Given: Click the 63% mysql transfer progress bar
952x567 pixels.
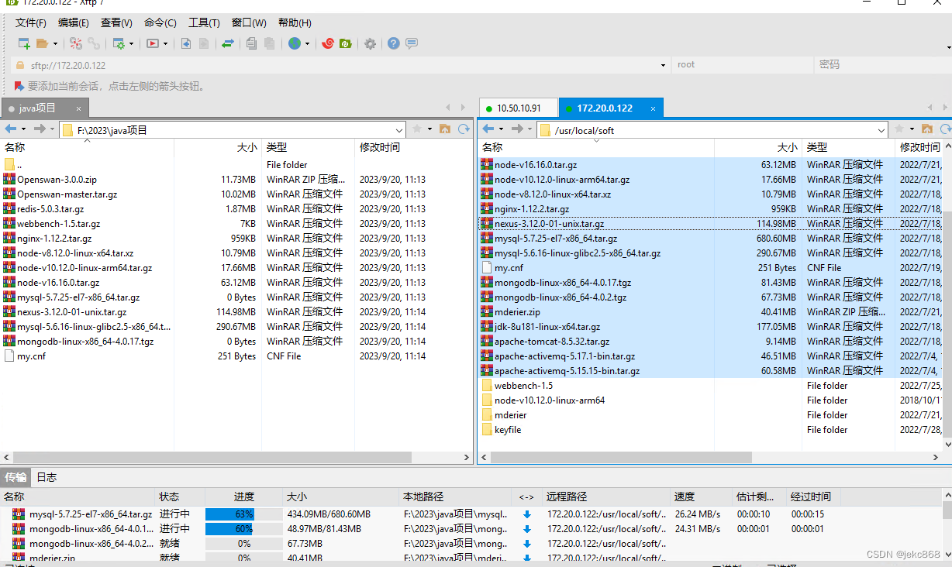Looking at the screenshot, I should [243, 514].
